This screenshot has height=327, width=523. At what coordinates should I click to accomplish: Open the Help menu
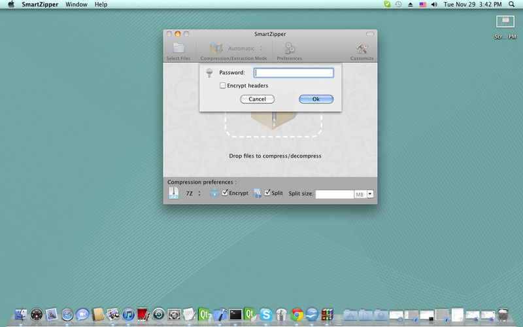101,5
